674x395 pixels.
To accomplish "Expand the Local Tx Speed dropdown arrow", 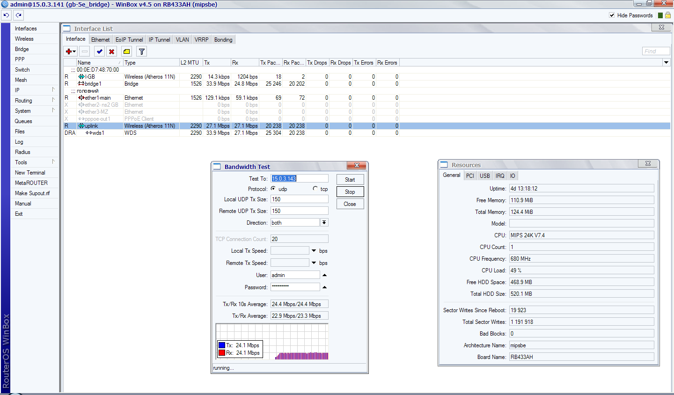I will coord(314,251).
